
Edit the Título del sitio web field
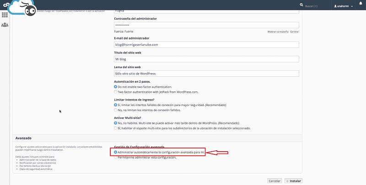click(x=206, y=59)
